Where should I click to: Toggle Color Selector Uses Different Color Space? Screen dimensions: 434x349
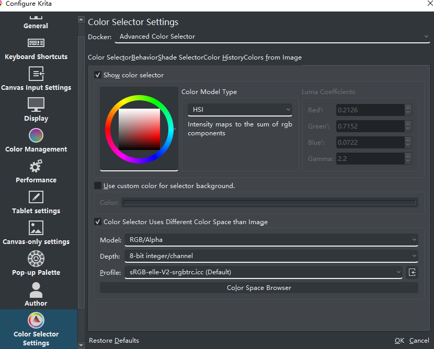point(98,222)
